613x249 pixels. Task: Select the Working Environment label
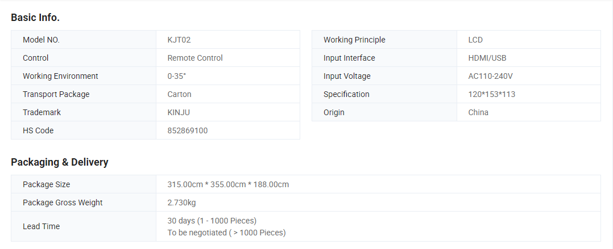60,76
